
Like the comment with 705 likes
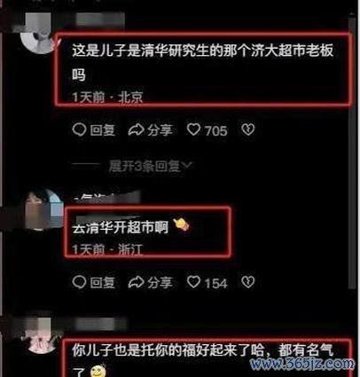(x=194, y=130)
